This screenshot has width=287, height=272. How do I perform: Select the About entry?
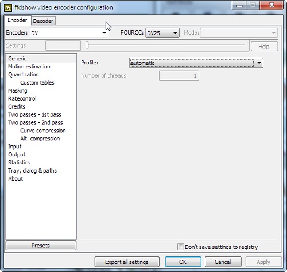pyautogui.click(x=15, y=178)
